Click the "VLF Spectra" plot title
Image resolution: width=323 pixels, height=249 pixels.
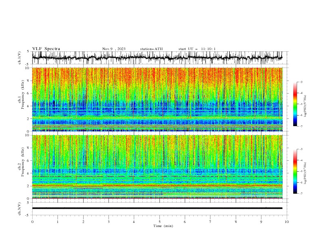[x=46, y=49]
